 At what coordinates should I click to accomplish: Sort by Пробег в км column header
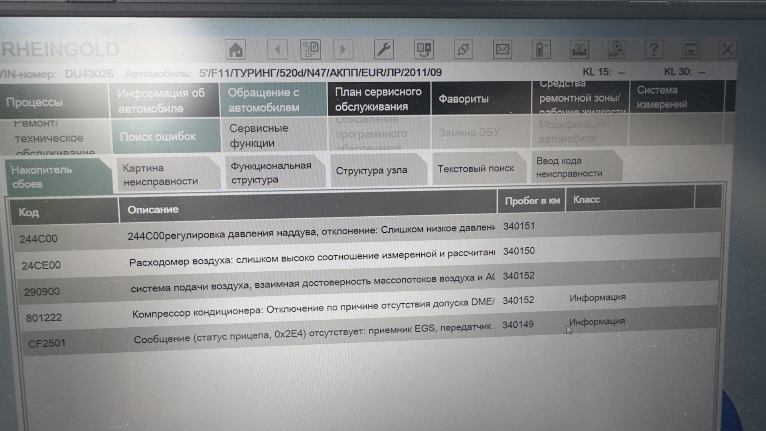point(532,201)
